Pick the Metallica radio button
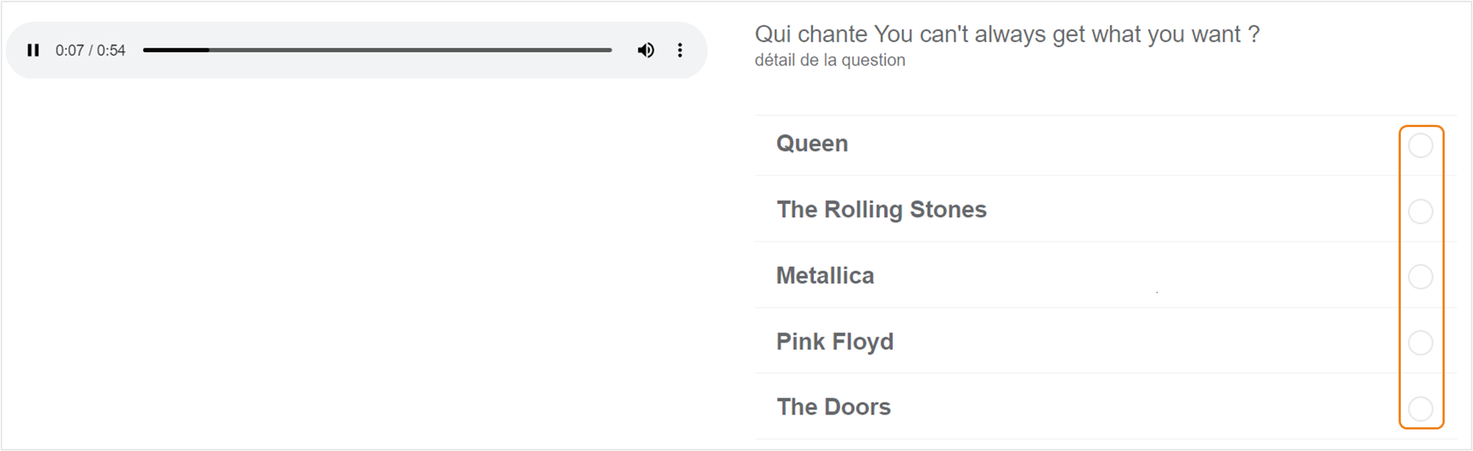1473x451 pixels. (1420, 277)
